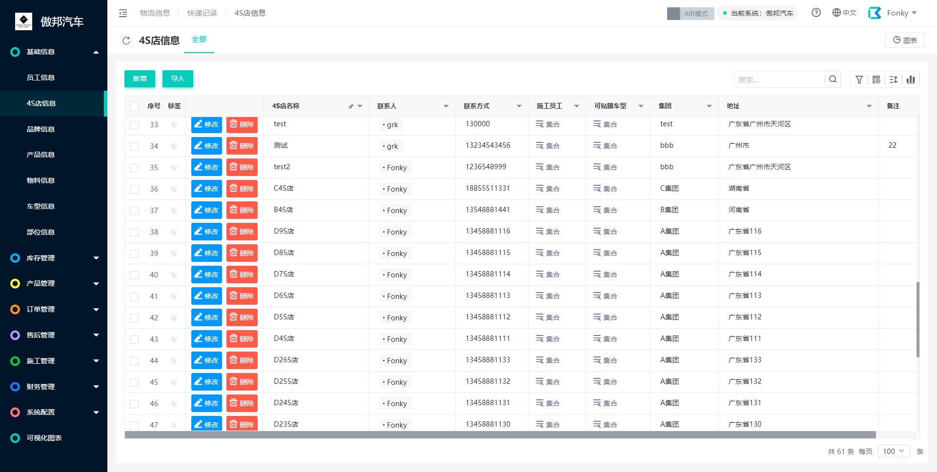
Task: Open the filter funnel icon
Action: click(x=859, y=79)
